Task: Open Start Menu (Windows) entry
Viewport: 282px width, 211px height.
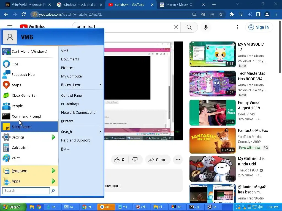Action: coord(29,51)
